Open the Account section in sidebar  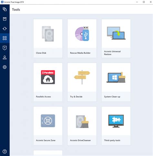click(5, 57)
